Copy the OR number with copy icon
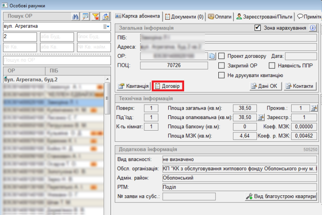 [x=212, y=56]
